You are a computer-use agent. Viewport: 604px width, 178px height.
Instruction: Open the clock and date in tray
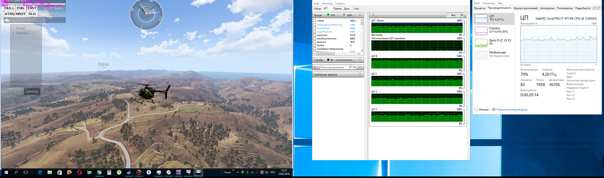point(284,173)
